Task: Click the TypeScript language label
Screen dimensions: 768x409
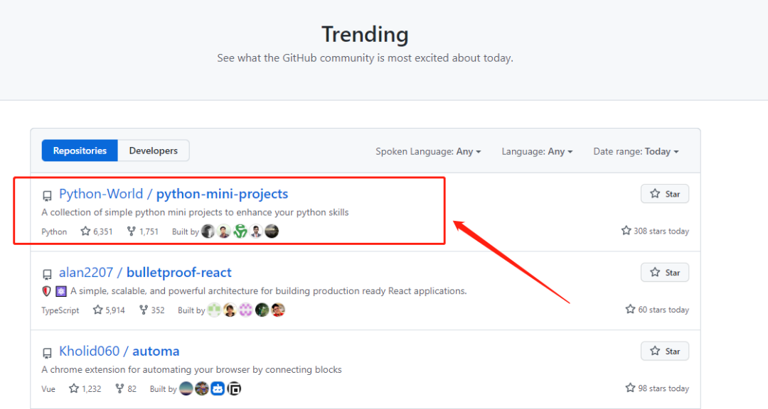Action: pos(60,311)
